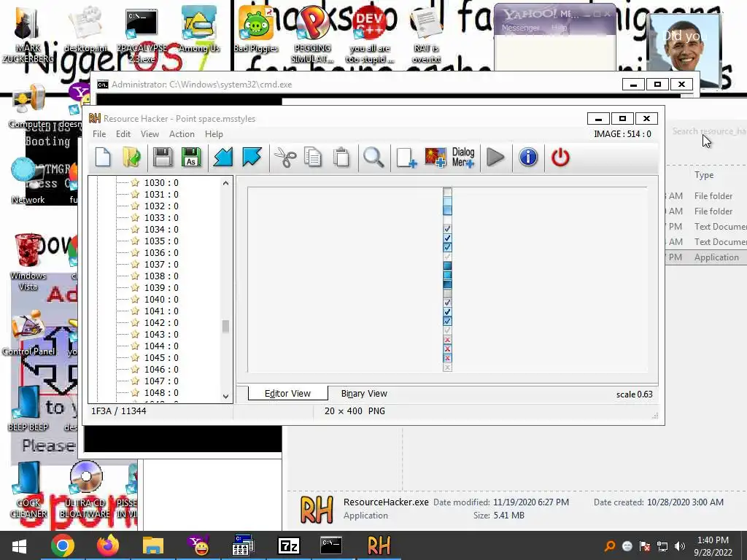Click the Dialog Merge toolbar icon
The image size is (747, 560).
point(463,157)
